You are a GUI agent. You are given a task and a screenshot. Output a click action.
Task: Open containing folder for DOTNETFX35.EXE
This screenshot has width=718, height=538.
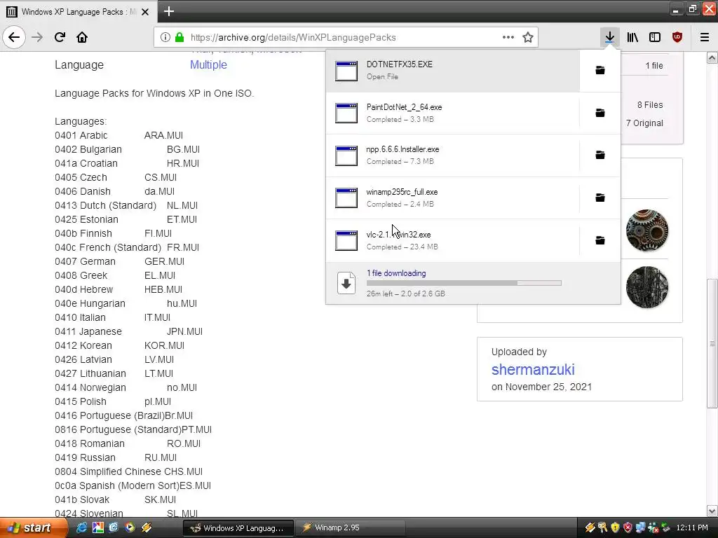tap(600, 70)
